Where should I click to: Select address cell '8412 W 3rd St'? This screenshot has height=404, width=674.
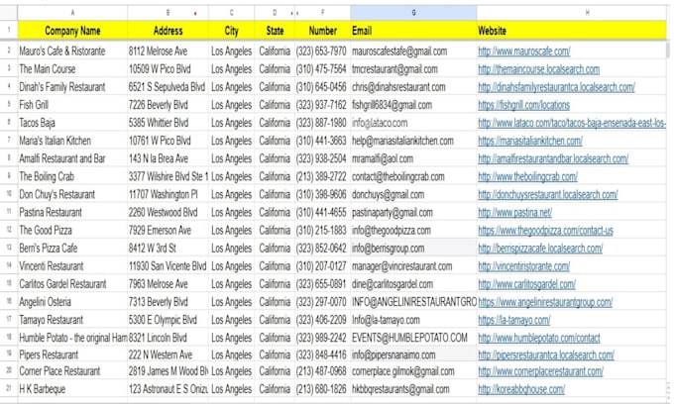pyautogui.click(x=168, y=249)
